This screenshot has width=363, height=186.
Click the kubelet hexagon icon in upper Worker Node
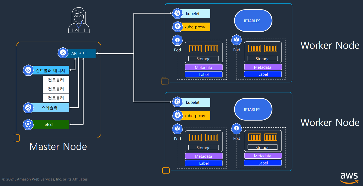(x=177, y=14)
